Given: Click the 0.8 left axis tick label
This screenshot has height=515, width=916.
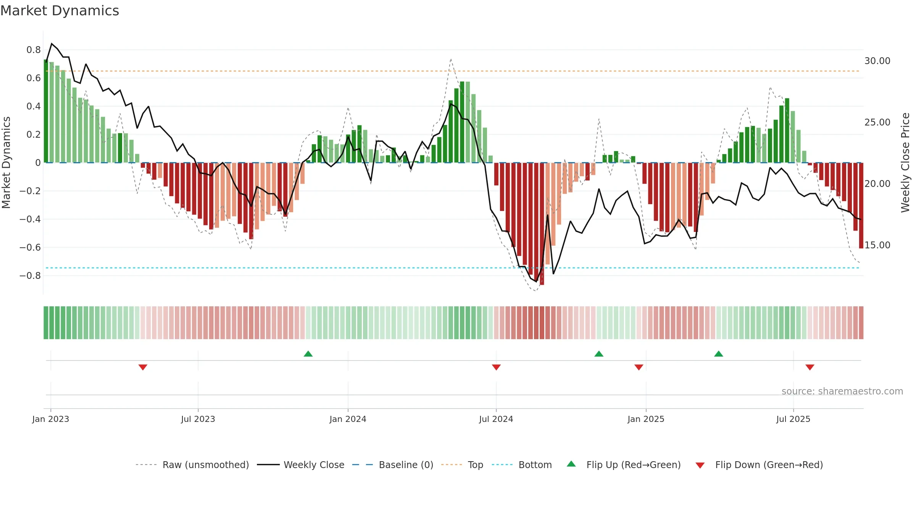Looking at the screenshot, I should (34, 50).
